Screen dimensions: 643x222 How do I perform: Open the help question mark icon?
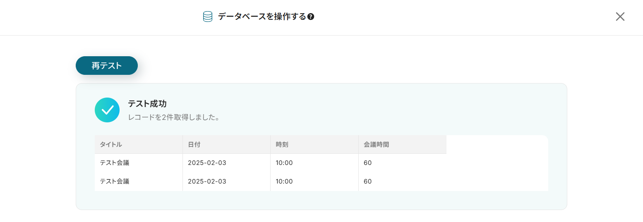coord(311,17)
